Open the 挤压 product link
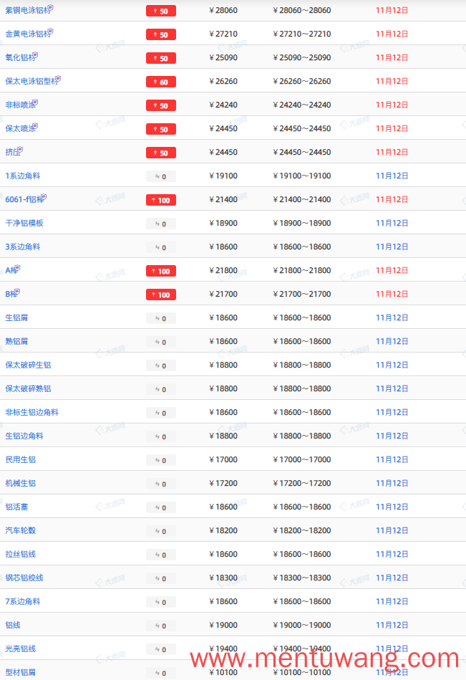This screenshot has width=466, height=680. [x=13, y=152]
